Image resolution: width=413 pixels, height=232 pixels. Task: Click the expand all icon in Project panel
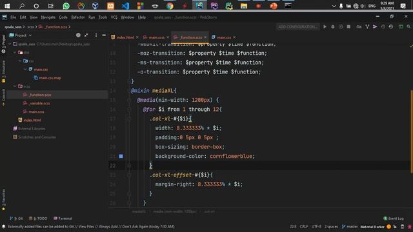coord(86,35)
